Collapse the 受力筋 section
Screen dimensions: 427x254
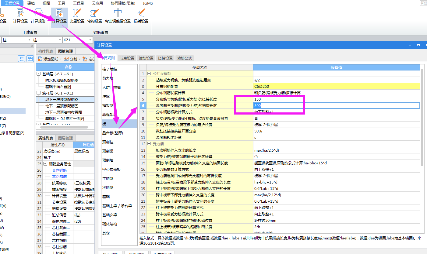pyautogui.click(x=149, y=144)
